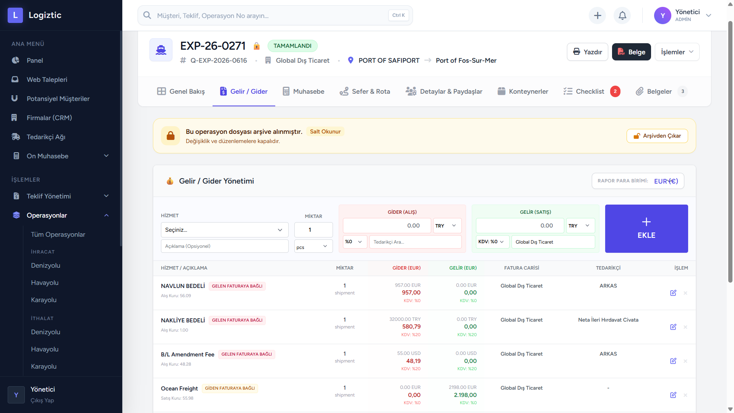
Task: Click the Yazdır button
Action: [588, 52]
